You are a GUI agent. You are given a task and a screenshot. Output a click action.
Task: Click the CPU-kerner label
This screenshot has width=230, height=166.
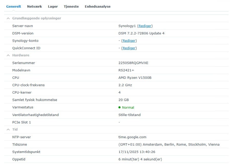pos(22,93)
